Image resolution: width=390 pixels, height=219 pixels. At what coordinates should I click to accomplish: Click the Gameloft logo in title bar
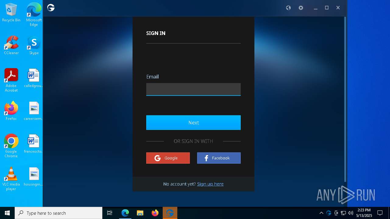tap(51, 8)
